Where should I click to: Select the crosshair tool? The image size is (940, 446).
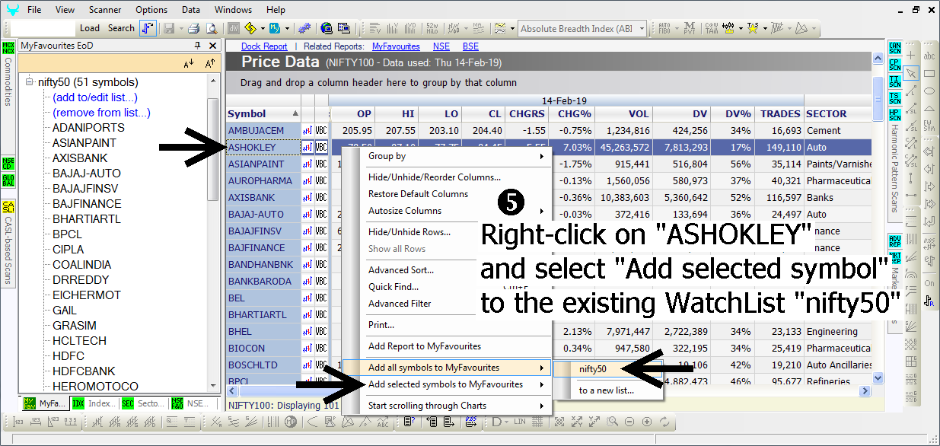912,56
